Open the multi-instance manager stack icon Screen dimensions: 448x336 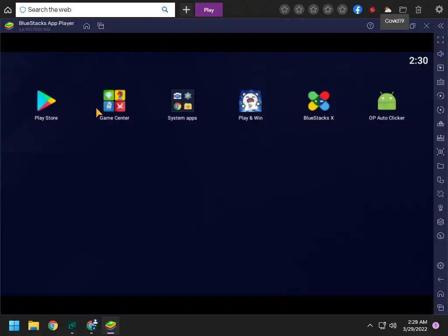tap(440, 222)
